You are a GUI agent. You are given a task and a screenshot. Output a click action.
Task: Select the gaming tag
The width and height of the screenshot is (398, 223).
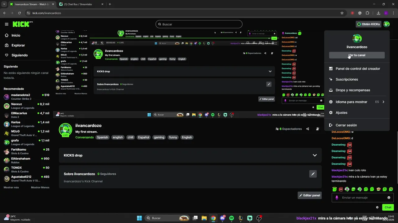tap(159, 137)
